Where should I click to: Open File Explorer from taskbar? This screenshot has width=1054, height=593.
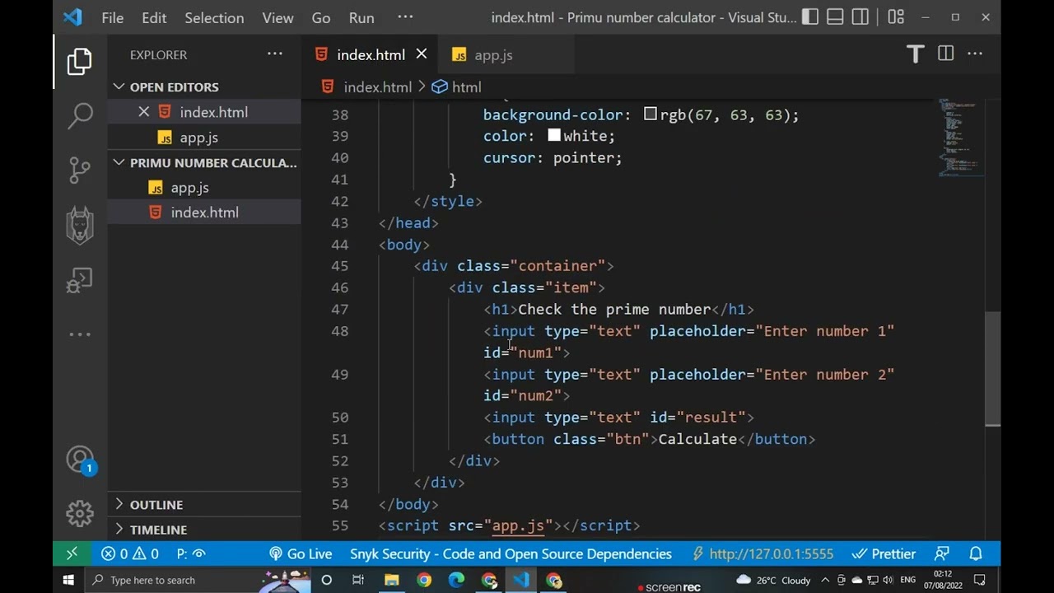[391, 580]
